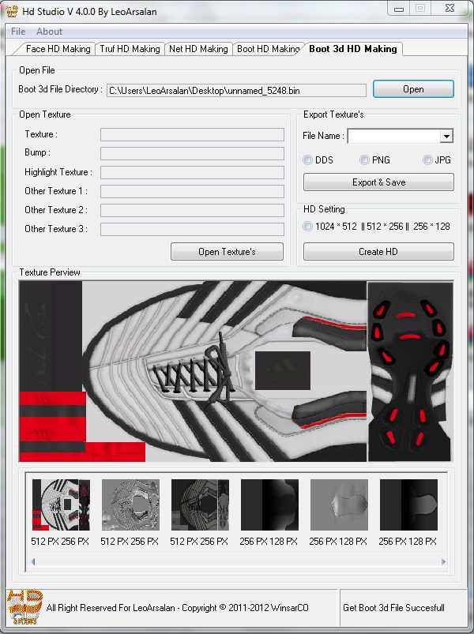Click the thumbnail list horizontal scrollbar
Viewport: 474px width, 634px height.
tap(237, 562)
